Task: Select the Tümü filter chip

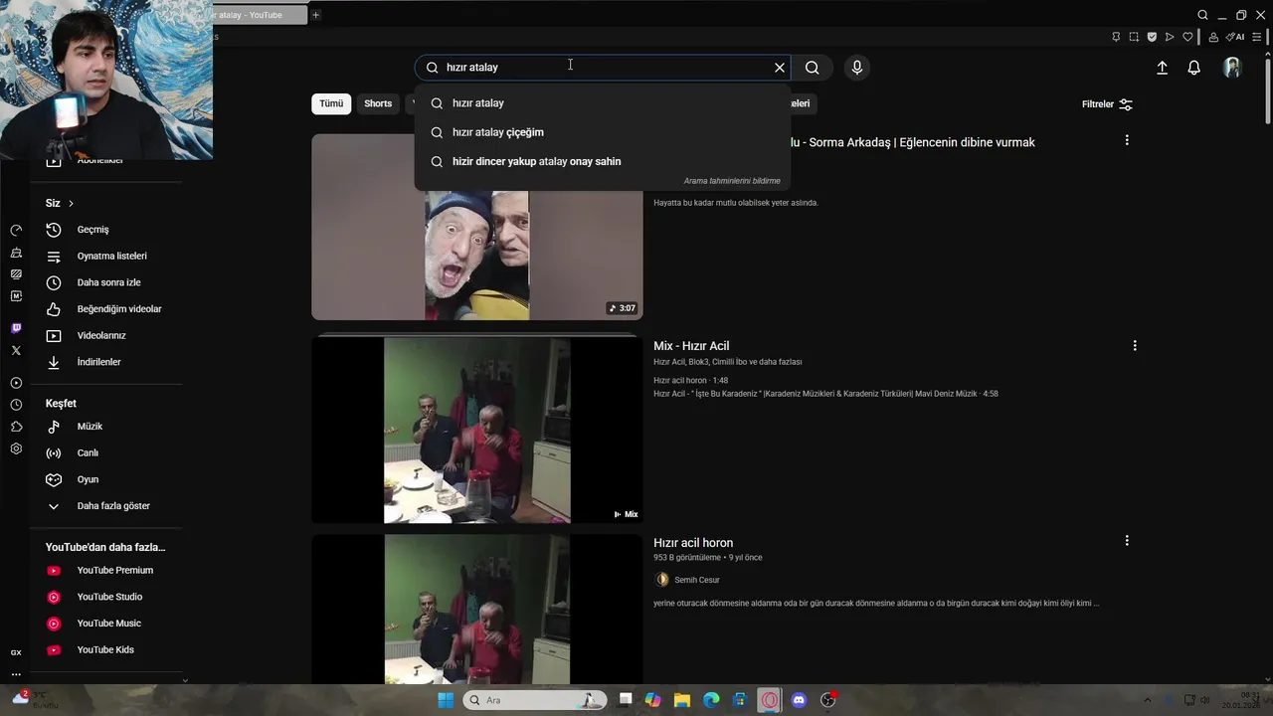Action: pos(331,103)
